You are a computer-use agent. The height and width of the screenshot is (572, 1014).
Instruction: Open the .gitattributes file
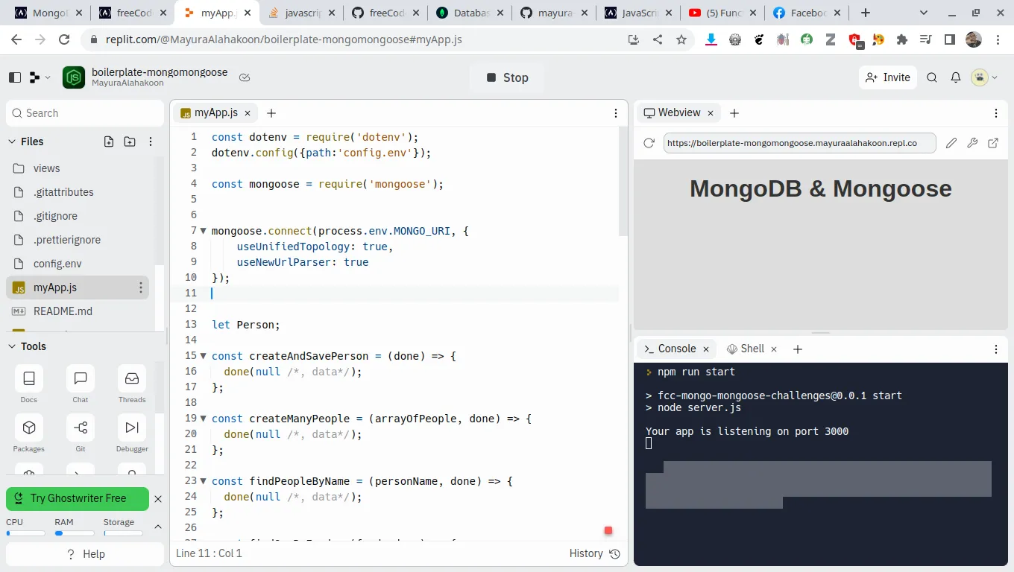pos(78,192)
